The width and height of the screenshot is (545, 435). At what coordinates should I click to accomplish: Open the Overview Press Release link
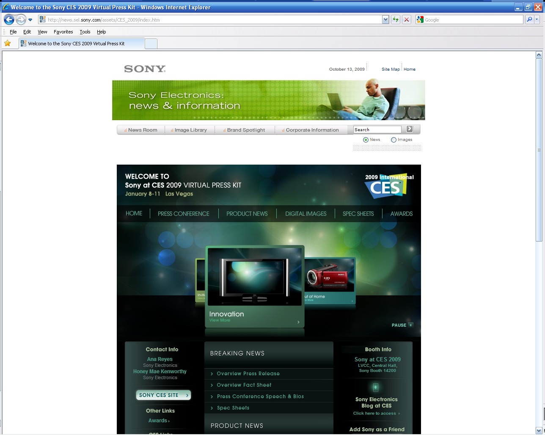248,374
